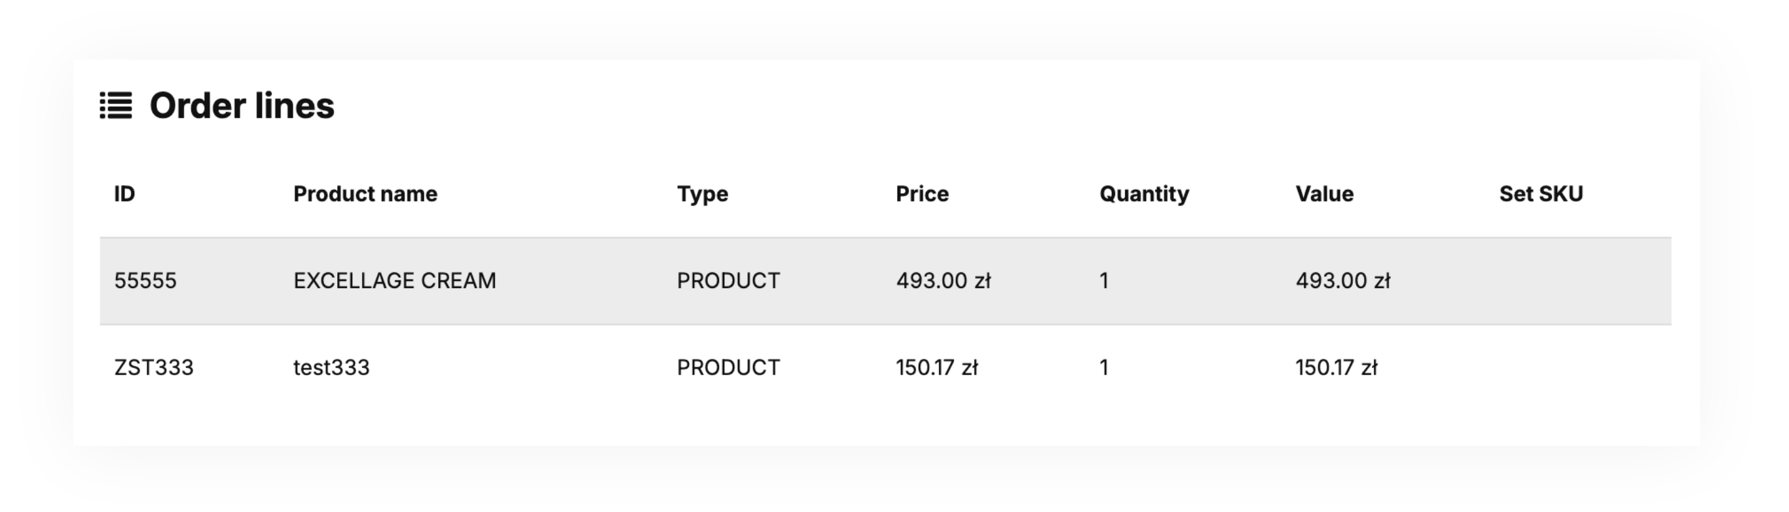Click the list icon beside Order lines
The image size is (1789, 512).
(115, 105)
